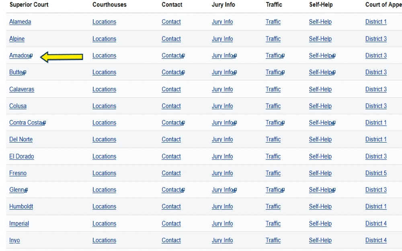402x251 pixels.
Task: Click external link icon beside Glenn
Action: coord(26,190)
